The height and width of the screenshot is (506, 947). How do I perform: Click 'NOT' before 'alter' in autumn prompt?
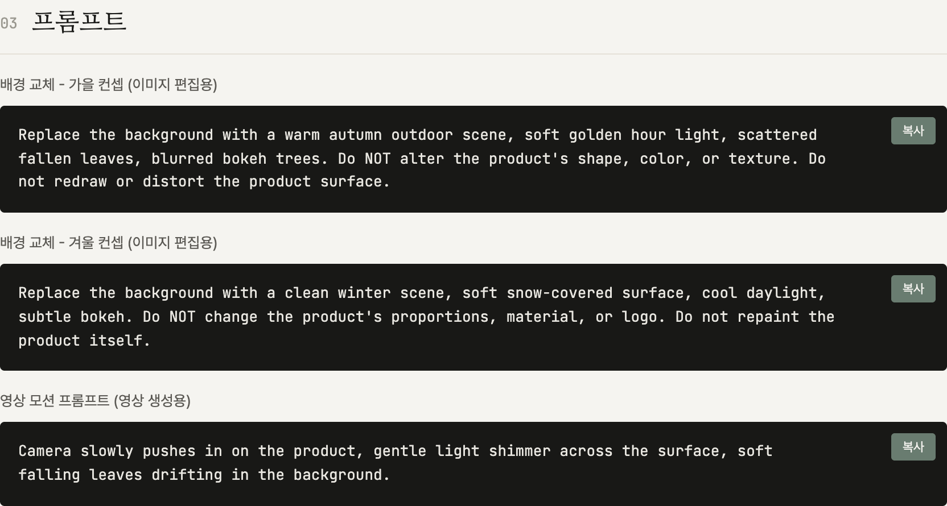(x=377, y=159)
